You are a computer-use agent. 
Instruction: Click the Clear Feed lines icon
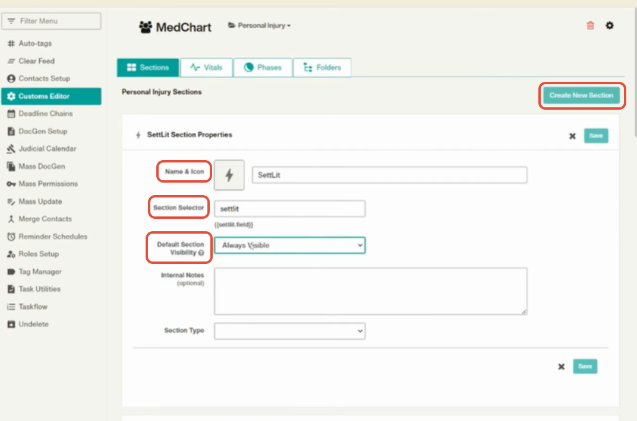(11, 61)
